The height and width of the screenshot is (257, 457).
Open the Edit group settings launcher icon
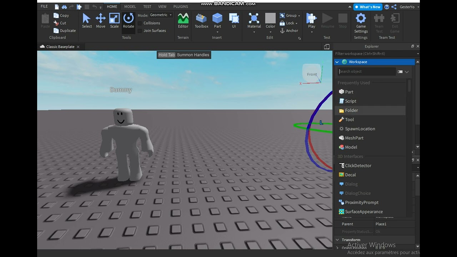(x=299, y=38)
